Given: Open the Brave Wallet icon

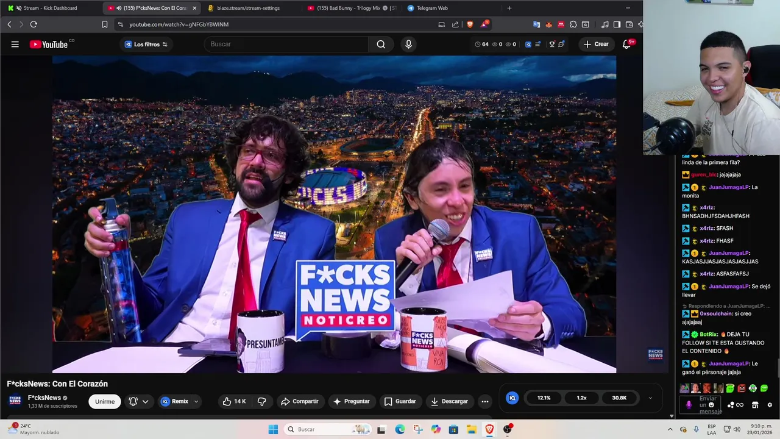Looking at the screenshot, I should [629, 24].
